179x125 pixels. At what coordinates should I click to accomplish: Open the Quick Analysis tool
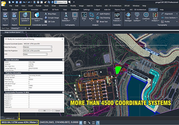point(155,17)
